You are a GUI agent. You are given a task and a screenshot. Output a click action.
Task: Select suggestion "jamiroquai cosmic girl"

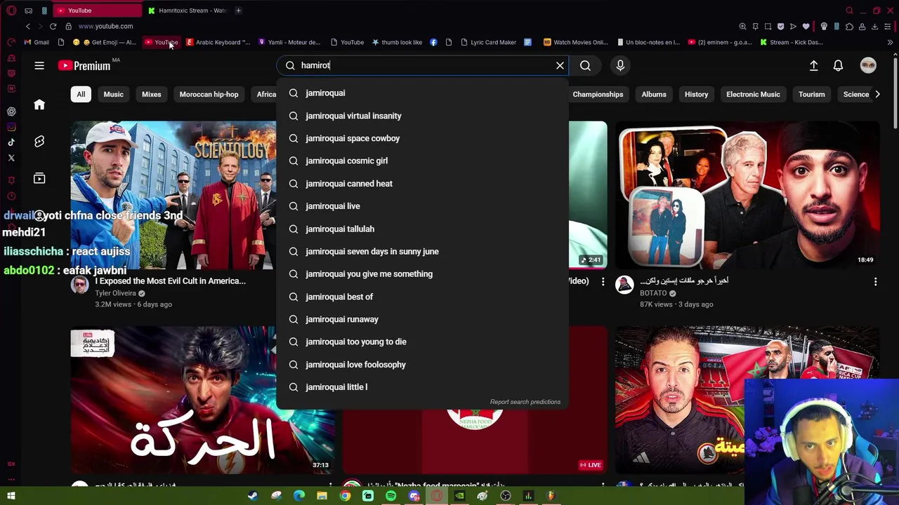click(x=422, y=161)
